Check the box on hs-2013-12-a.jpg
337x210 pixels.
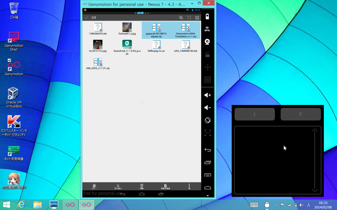point(101,48)
